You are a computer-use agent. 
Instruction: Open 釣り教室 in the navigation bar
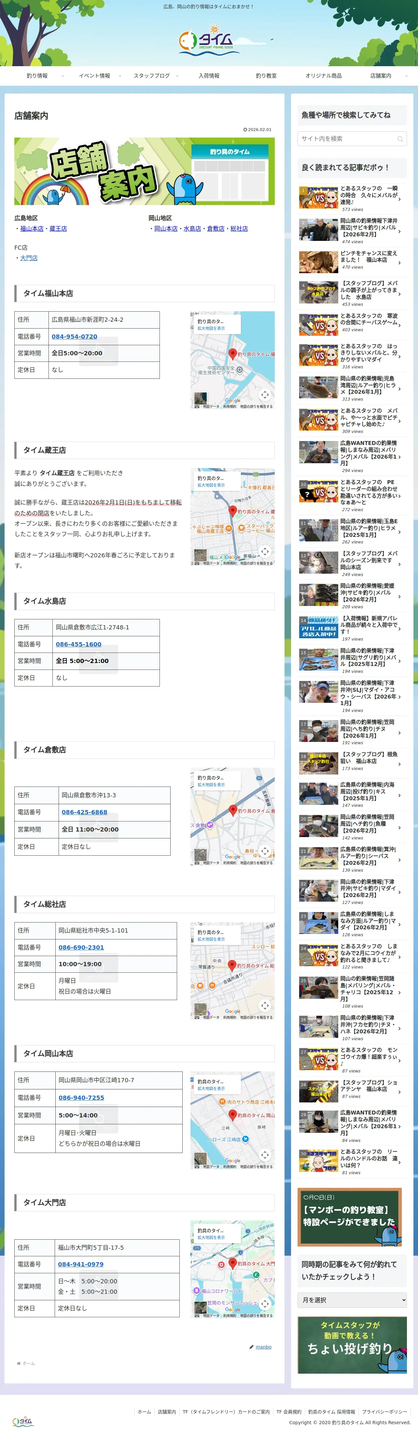pos(266,76)
